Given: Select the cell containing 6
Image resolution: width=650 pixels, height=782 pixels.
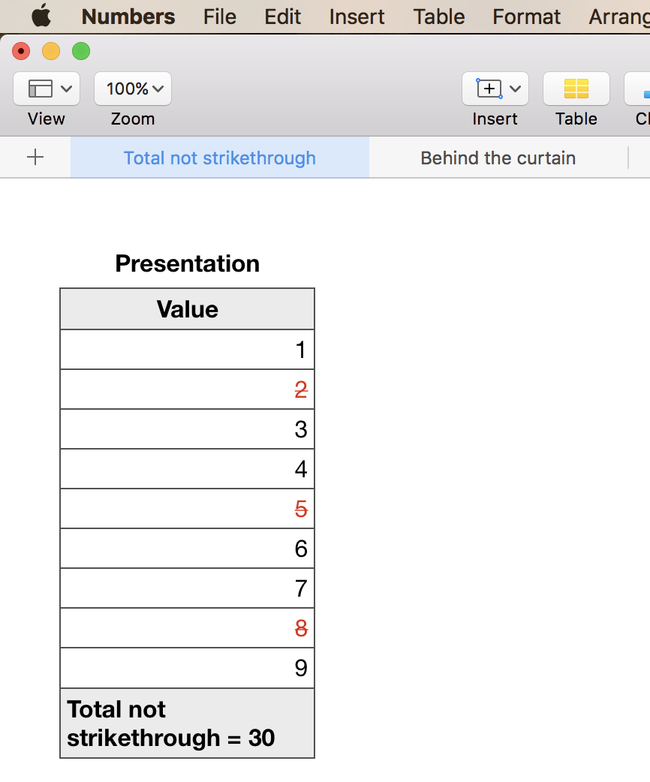Looking at the screenshot, I should (187, 549).
